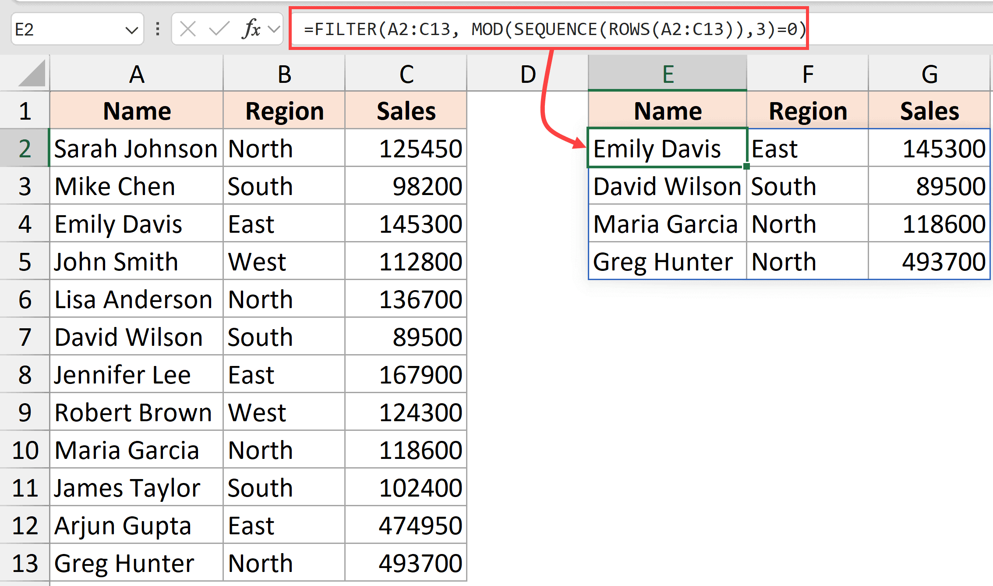Select the cell containing Sarah Johnson
The height and width of the screenshot is (586, 993).
click(136, 148)
